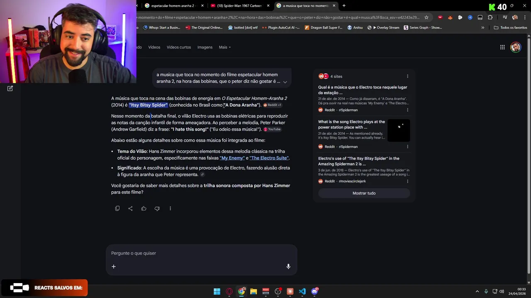Open Visual Studio Code from taskbar

point(302,291)
